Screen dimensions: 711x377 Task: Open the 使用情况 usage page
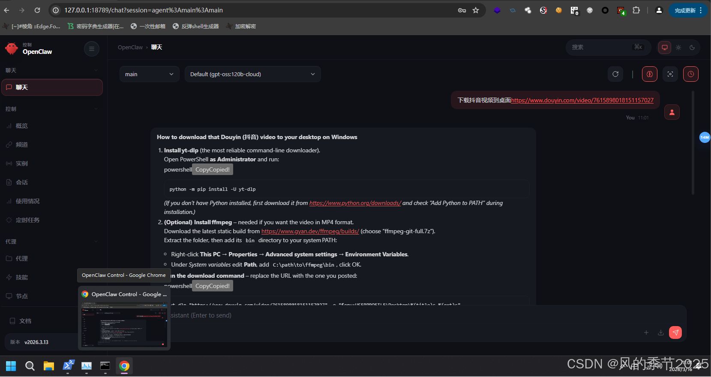52,201
